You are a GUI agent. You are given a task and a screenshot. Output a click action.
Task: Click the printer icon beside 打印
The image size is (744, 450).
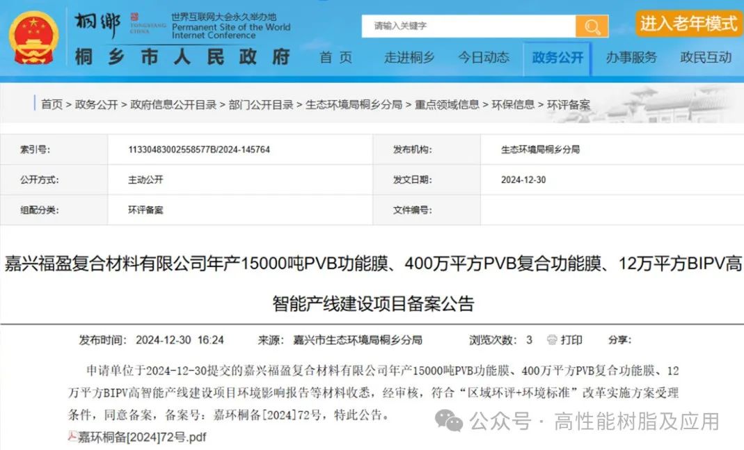pyautogui.click(x=551, y=340)
